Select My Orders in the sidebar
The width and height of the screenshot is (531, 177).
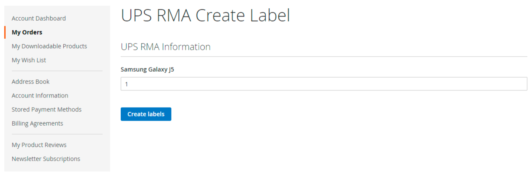click(x=27, y=32)
